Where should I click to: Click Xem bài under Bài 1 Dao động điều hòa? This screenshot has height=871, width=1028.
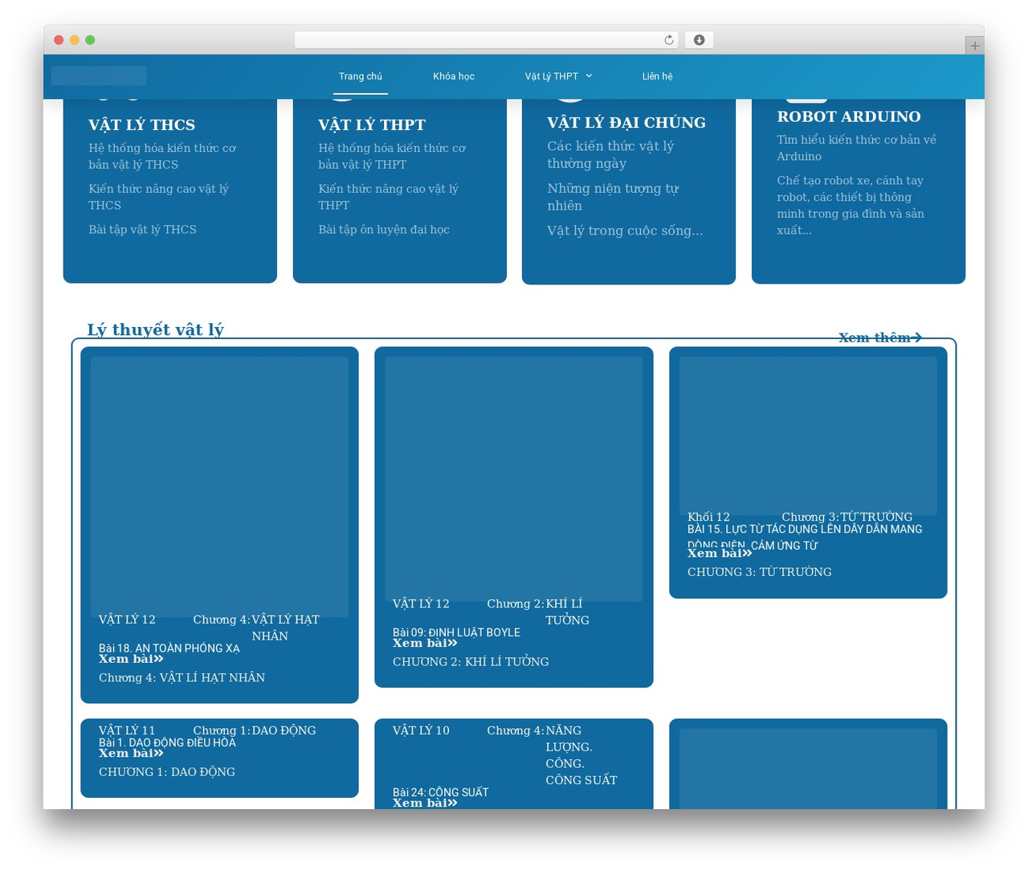coord(131,753)
